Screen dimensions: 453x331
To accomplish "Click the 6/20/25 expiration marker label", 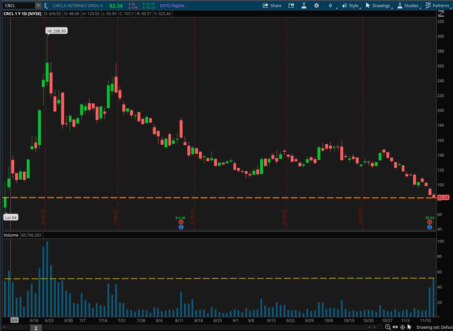I will click(43, 217).
